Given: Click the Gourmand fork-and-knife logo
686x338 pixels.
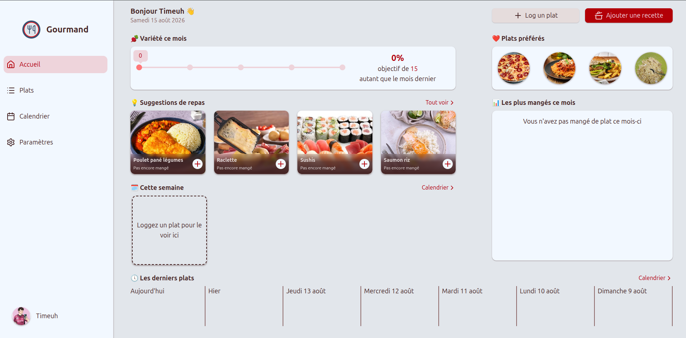Looking at the screenshot, I should pyautogui.click(x=31, y=30).
